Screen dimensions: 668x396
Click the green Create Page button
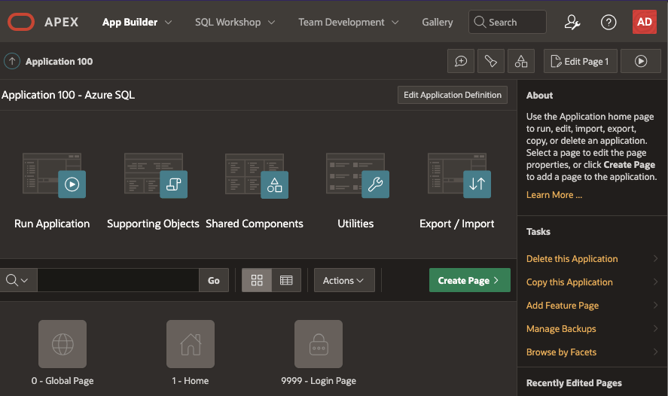click(469, 280)
